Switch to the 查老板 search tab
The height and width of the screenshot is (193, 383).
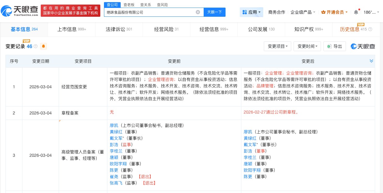(129, 5)
